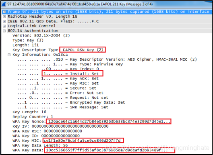Screen dimensions: 213x155
Task: Expand the Frame 97 tree node
Action: [4, 12]
